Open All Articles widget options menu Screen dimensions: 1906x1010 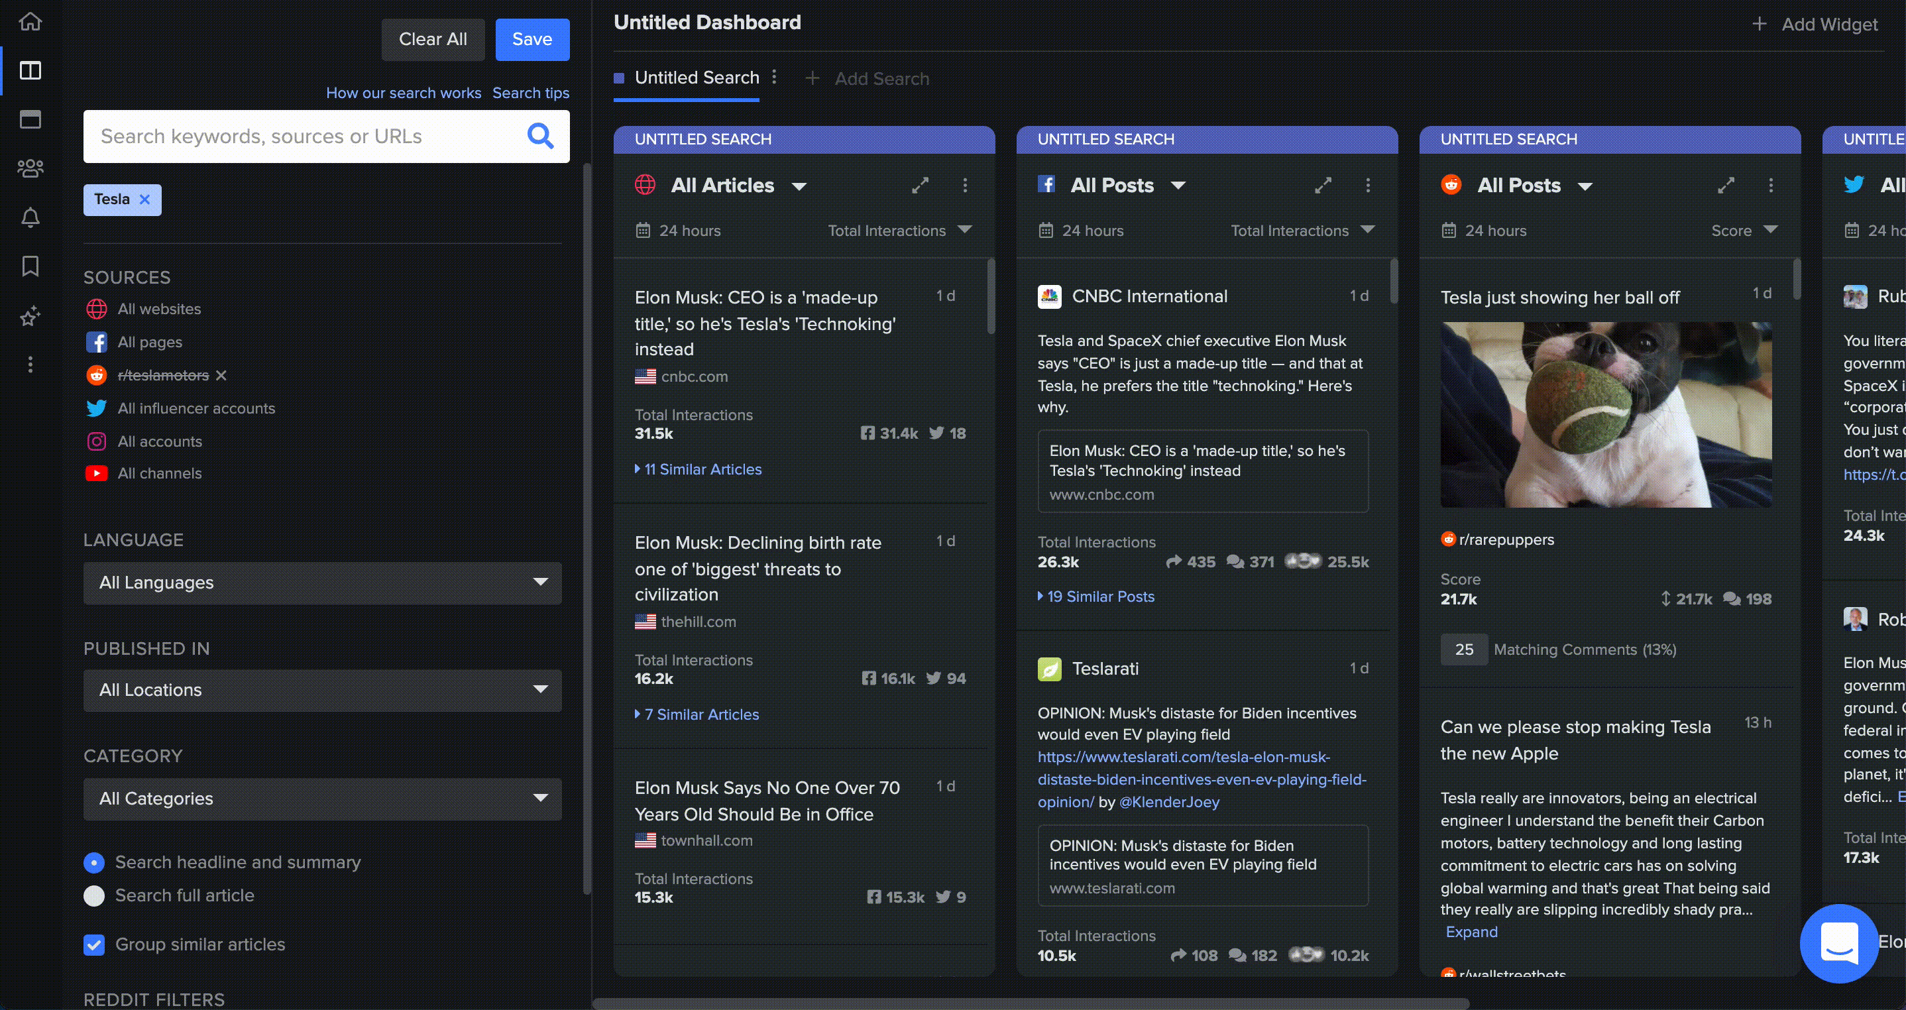click(965, 185)
